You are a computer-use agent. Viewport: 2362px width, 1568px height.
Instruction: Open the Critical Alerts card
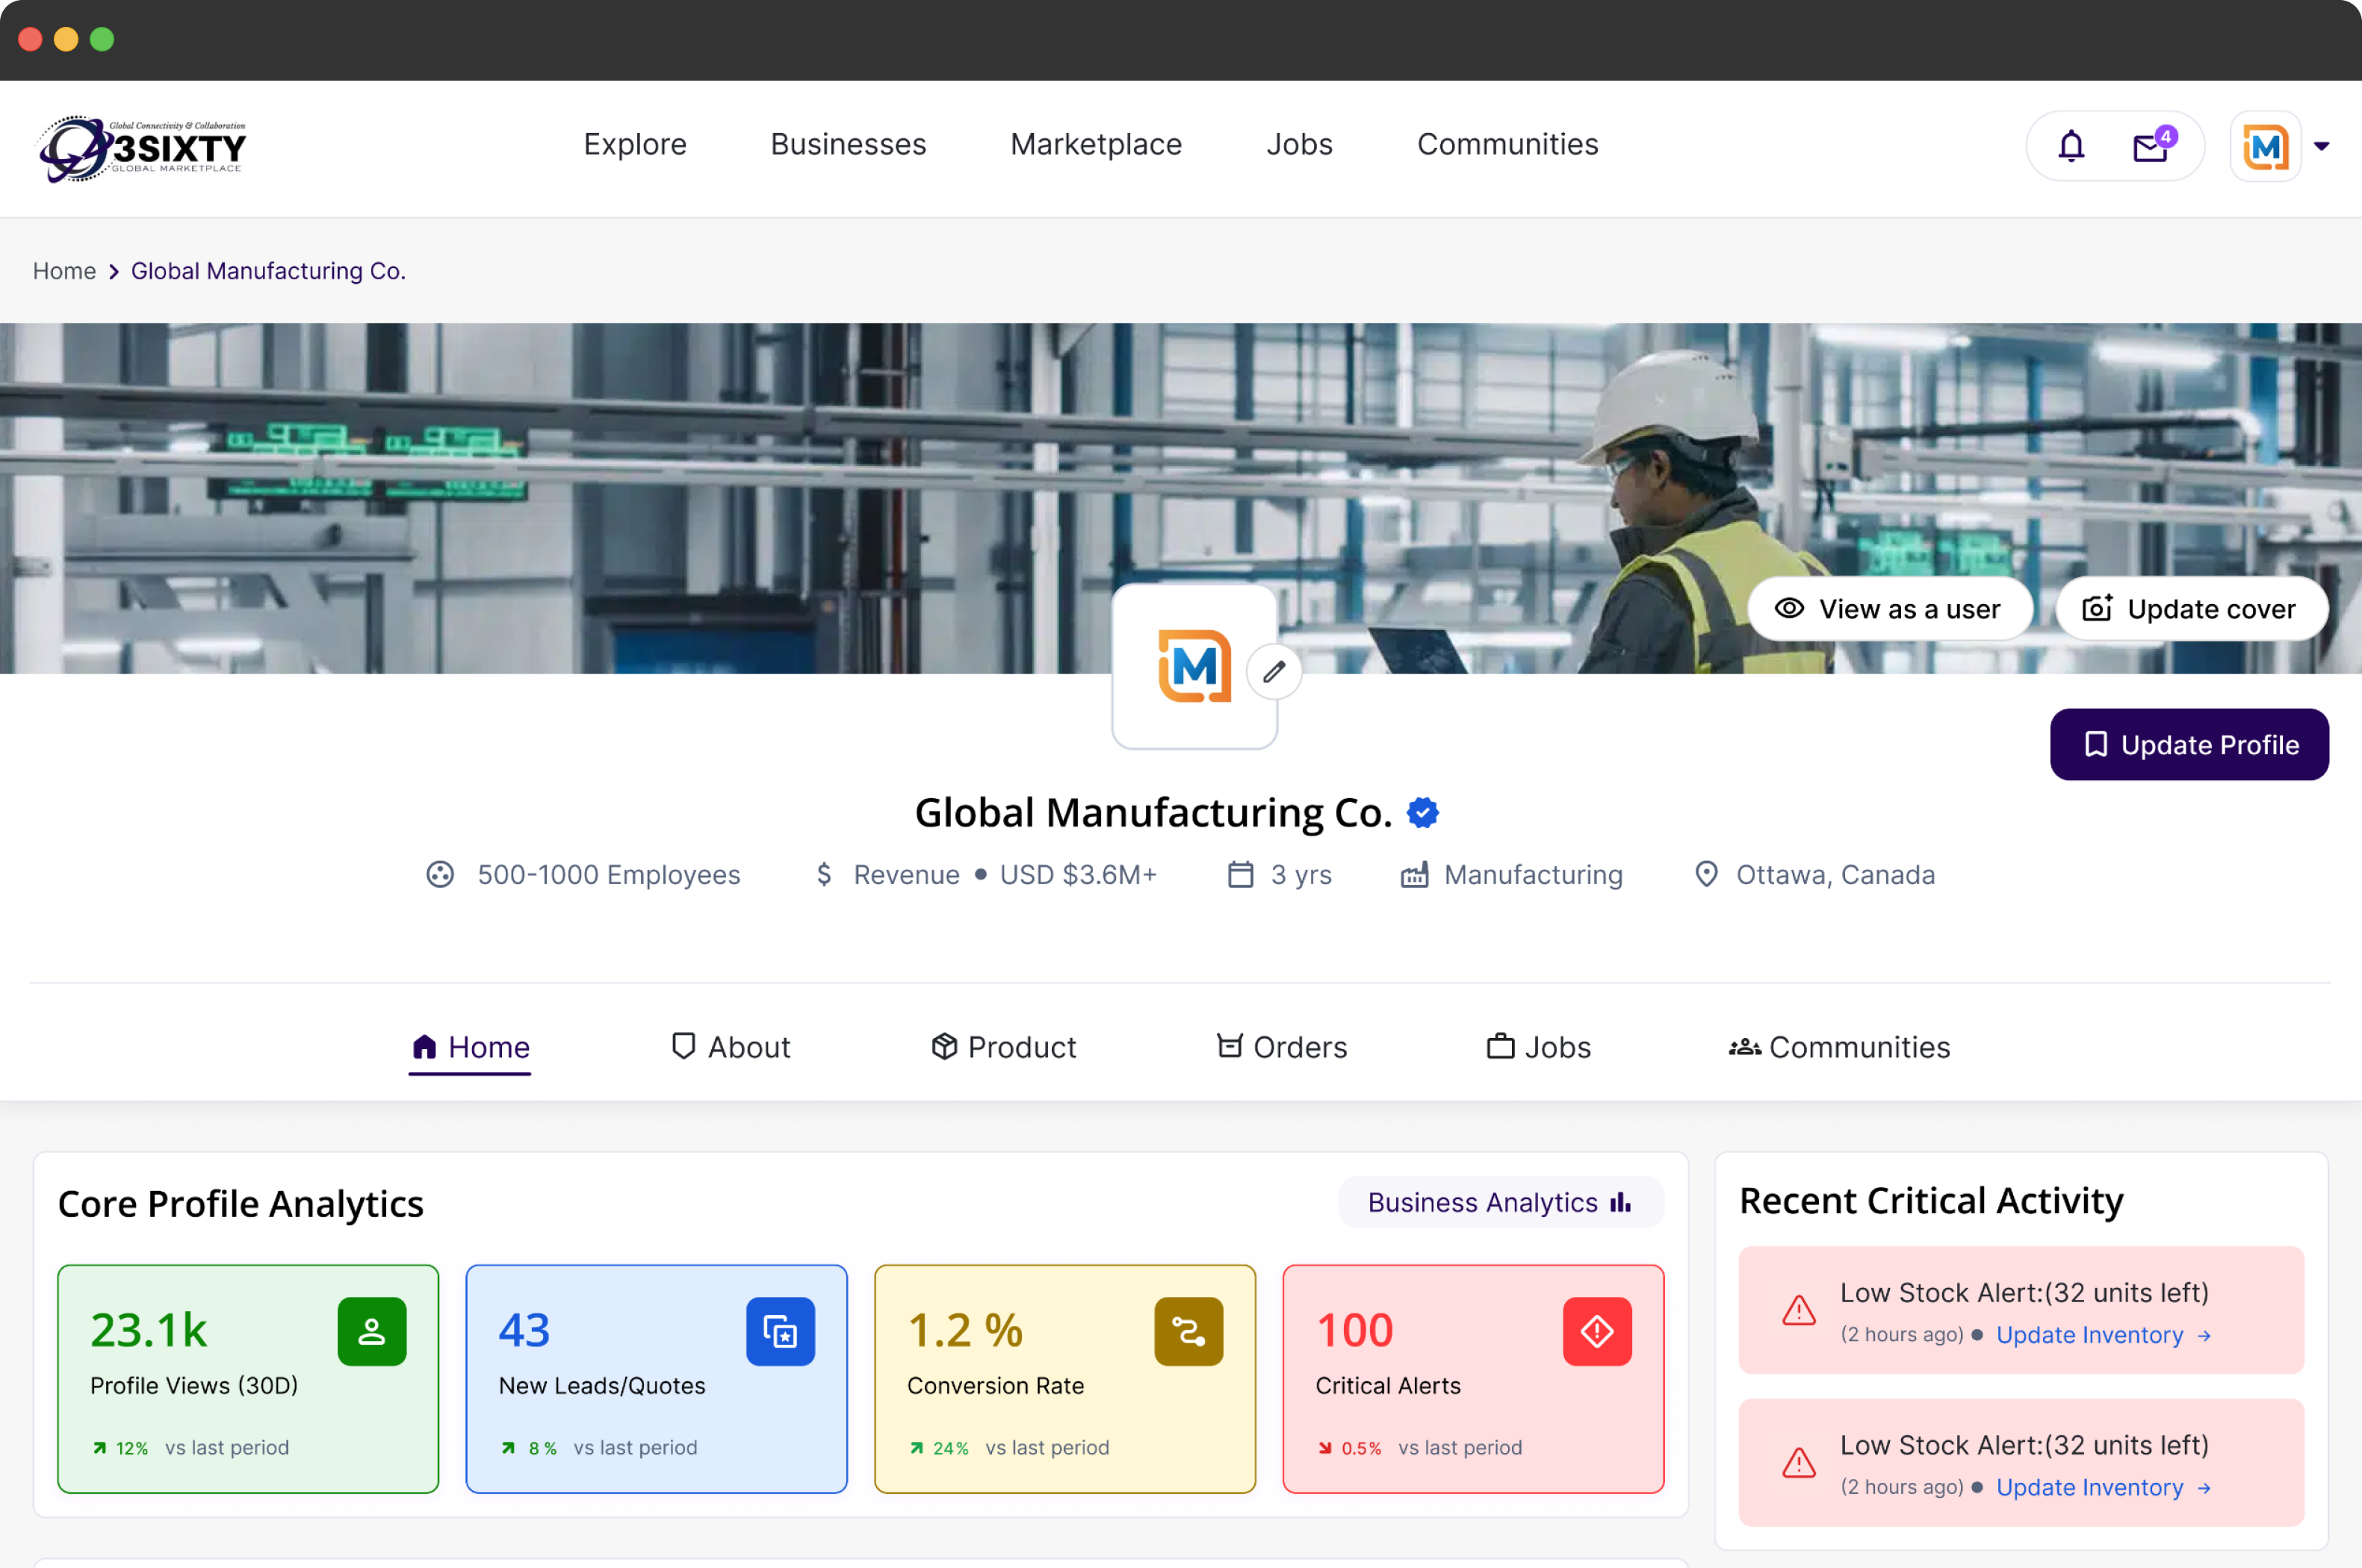point(1474,1379)
